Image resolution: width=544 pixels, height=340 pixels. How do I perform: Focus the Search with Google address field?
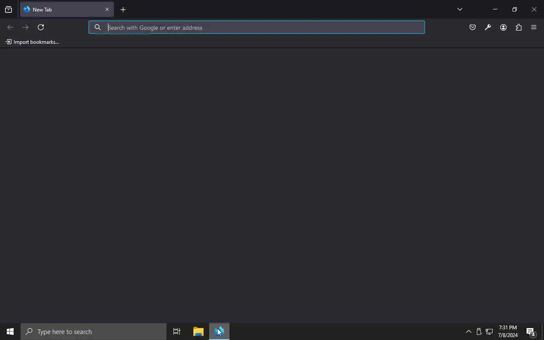pos(257,27)
